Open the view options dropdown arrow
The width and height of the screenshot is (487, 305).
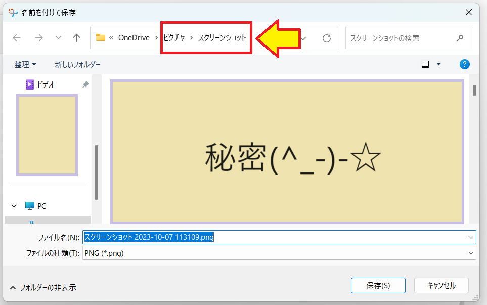click(x=438, y=64)
